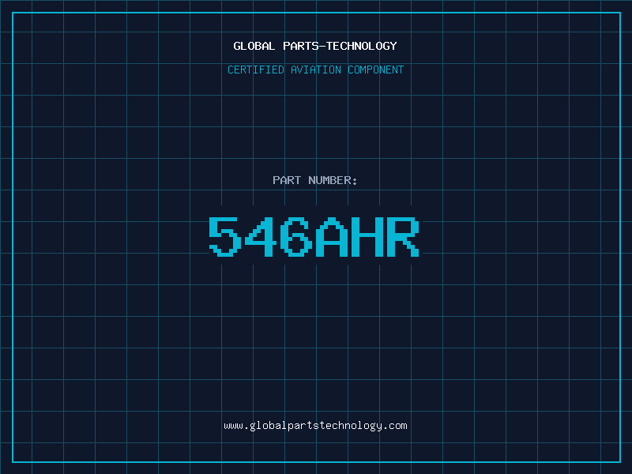Click the PART NUMBER: label

click(314, 180)
